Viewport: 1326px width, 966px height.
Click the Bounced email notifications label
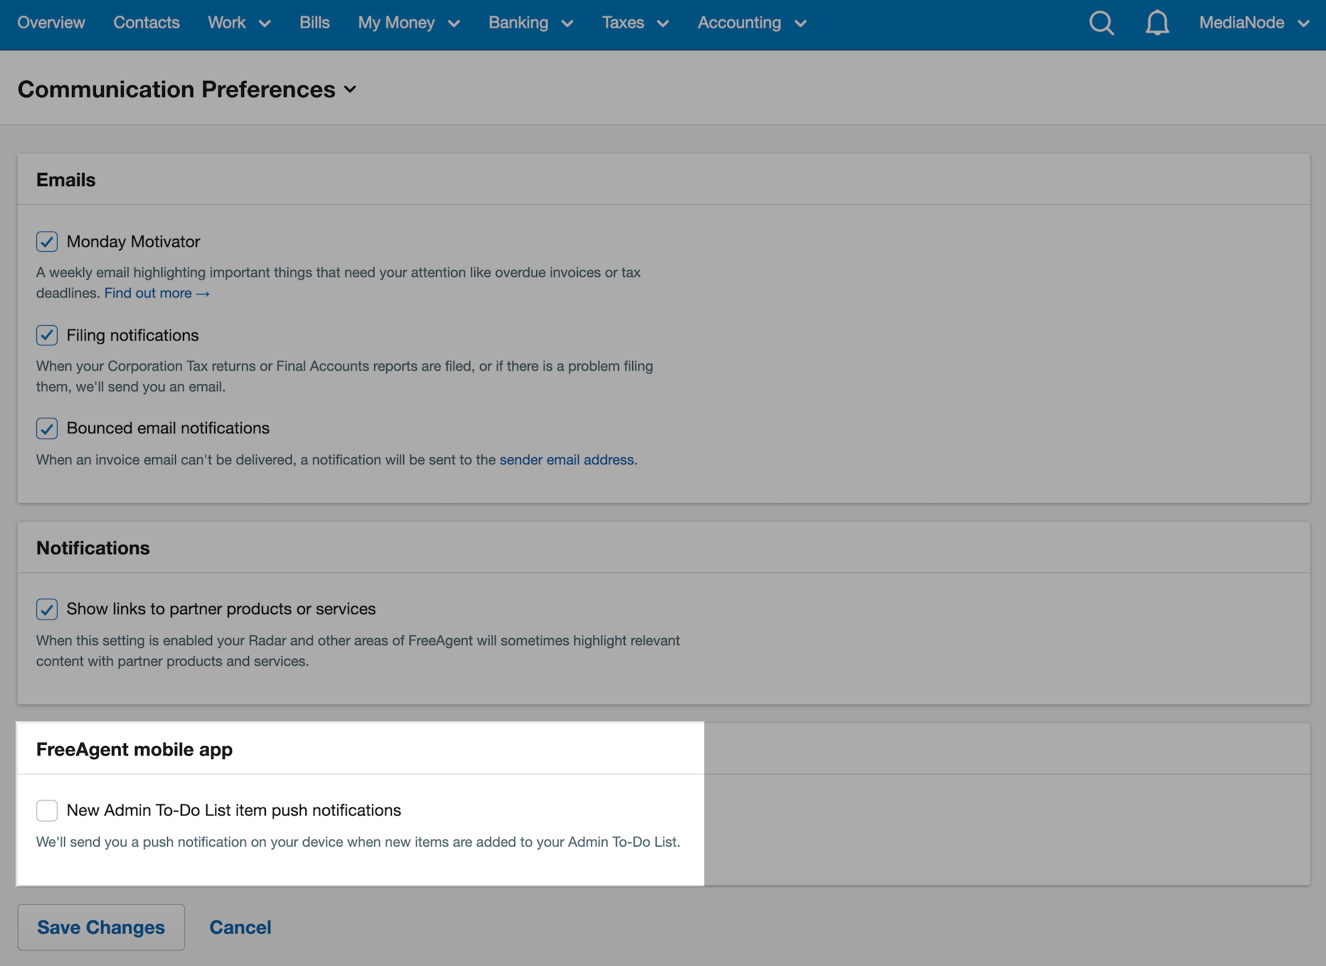pyautogui.click(x=169, y=428)
